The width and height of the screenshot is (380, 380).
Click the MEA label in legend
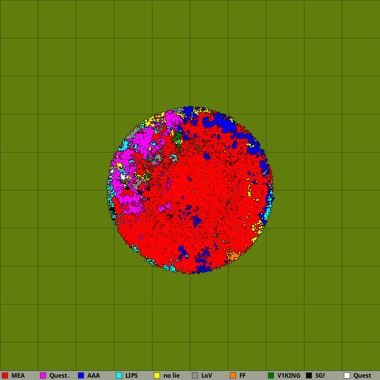coord(18,375)
